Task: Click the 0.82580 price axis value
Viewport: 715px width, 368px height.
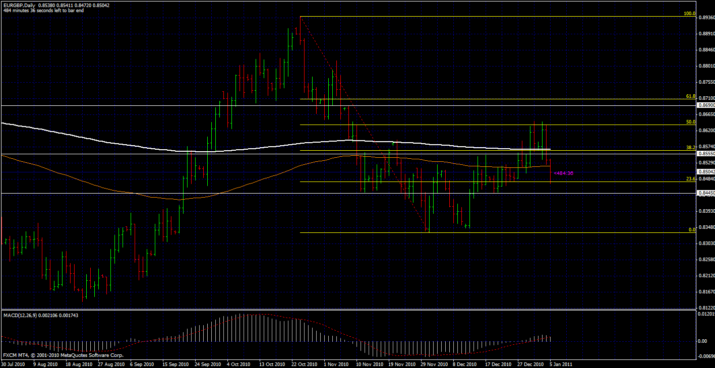Action: point(706,260)
